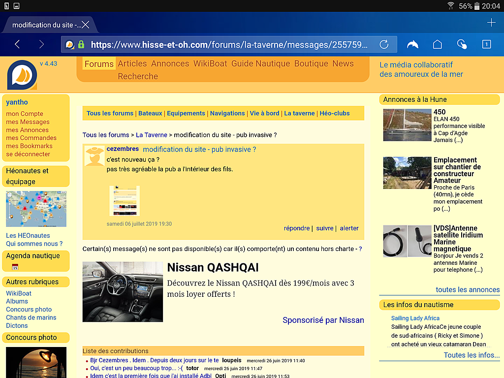Open the Guide Nautique menu item

(x=261, y=63)
